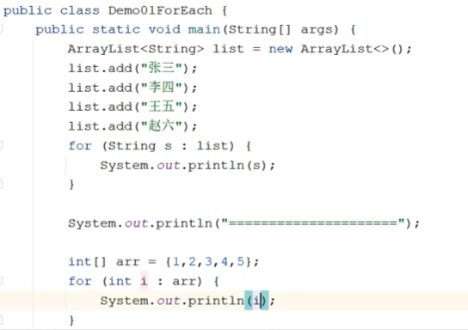Click the 'args' parameter name
The height and width of the screenshot is (330, 468).
coord(317,30)
